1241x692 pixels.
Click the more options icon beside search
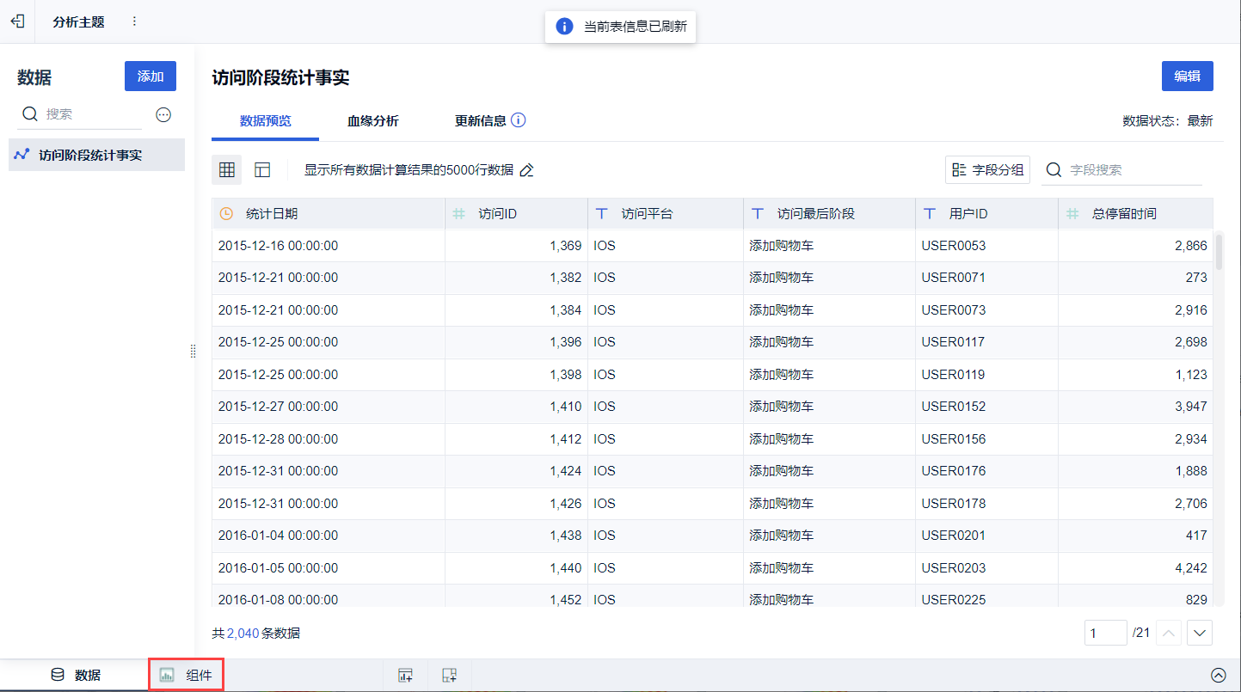pyautogui.click(x=163, y=114)
